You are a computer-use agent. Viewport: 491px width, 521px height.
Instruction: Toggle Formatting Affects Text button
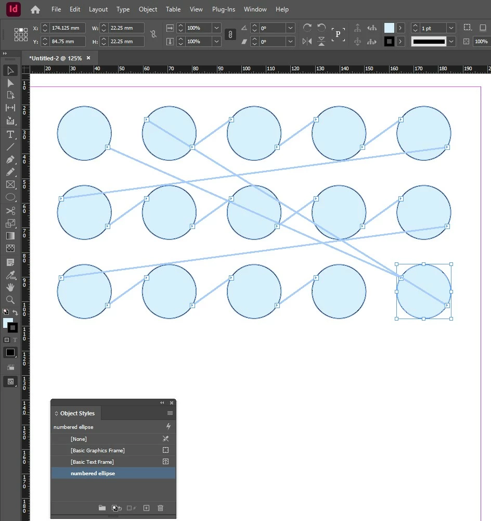[x=15, y=340]
